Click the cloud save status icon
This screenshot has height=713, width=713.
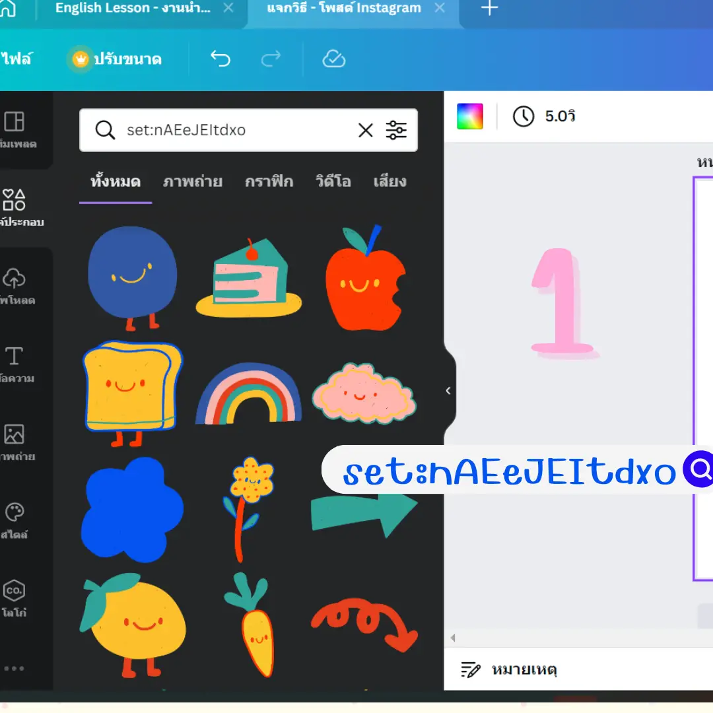pyautogui.click(x=334, y=59)
